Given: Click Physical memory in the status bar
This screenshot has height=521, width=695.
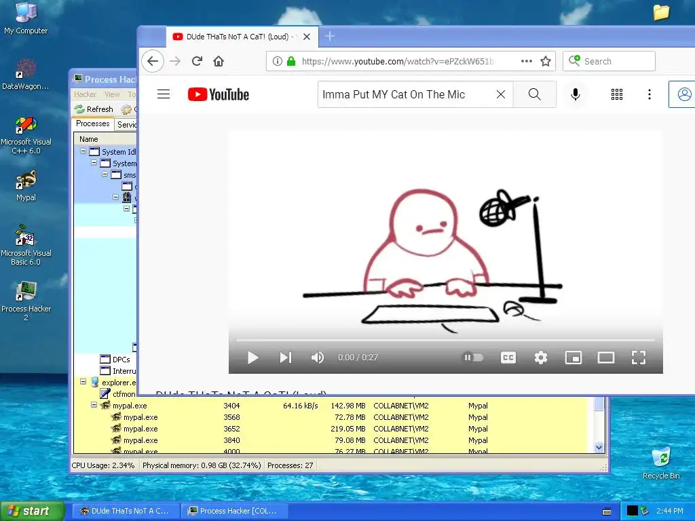Looking at the screenshot, I should click(202, 465).
